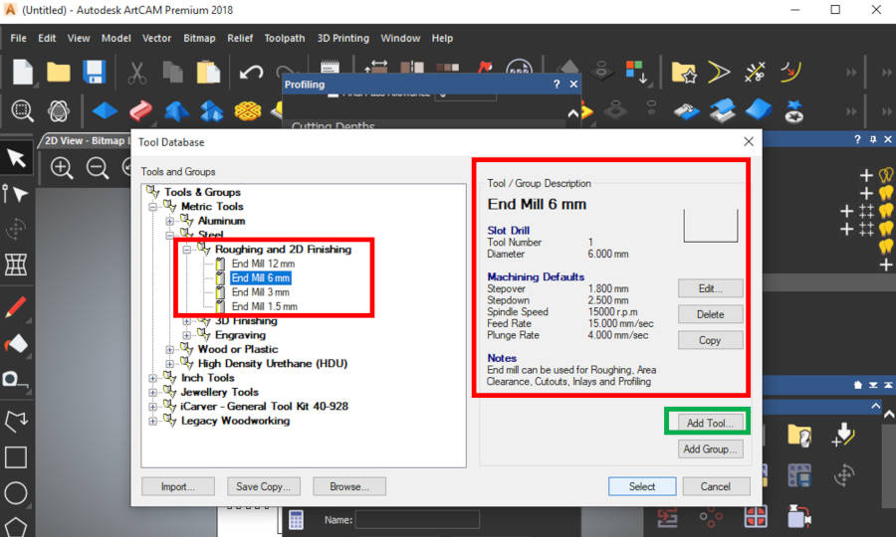Select the arrow Select tool in left toolbar
The width and height of the screenshot is (896, 537).
17,158
